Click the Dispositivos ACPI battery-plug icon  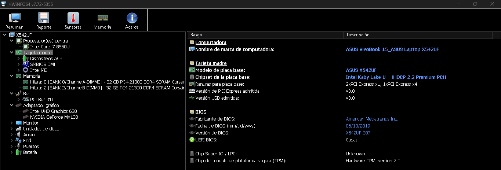(26, 58)
